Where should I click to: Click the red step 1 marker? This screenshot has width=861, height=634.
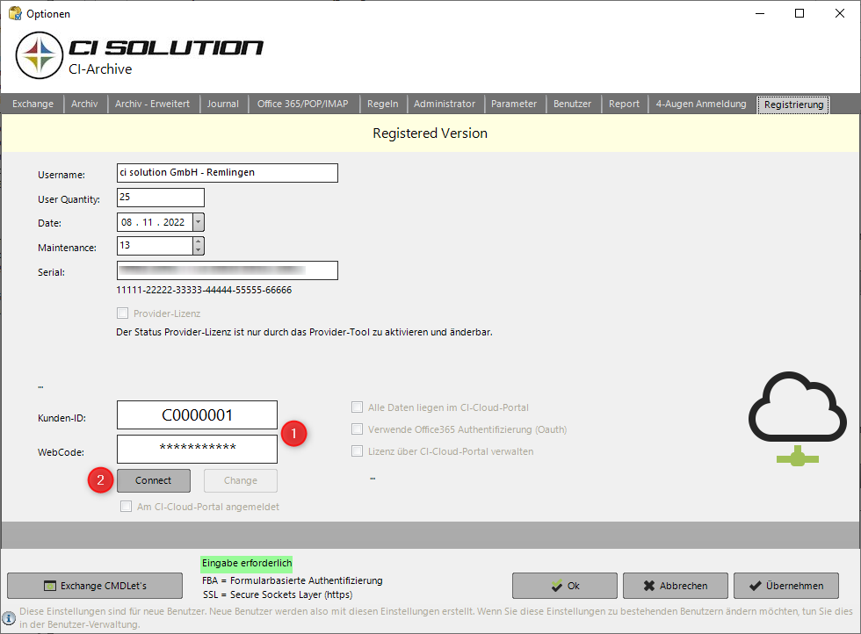[293, 433]
